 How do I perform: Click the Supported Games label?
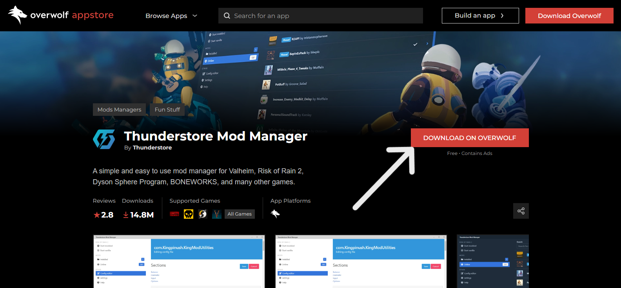click(195, 201)
